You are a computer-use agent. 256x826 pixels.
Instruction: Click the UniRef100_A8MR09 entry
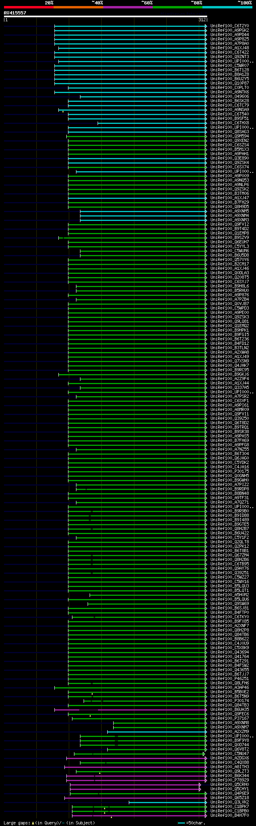pos(230,410)
